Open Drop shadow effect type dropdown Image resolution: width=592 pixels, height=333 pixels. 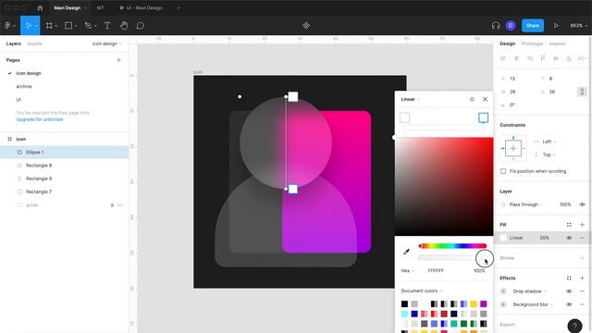[530, 291]
